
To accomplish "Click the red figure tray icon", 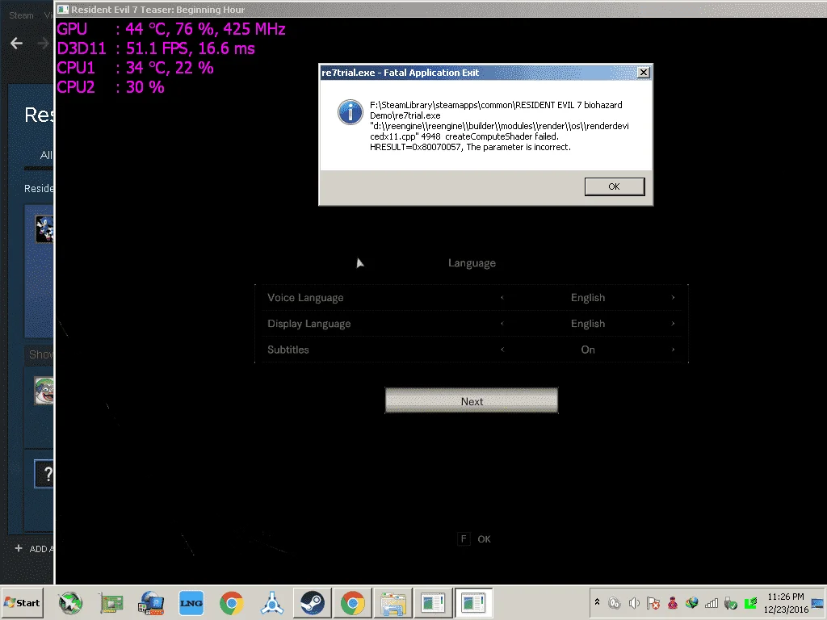I will 673,602.
